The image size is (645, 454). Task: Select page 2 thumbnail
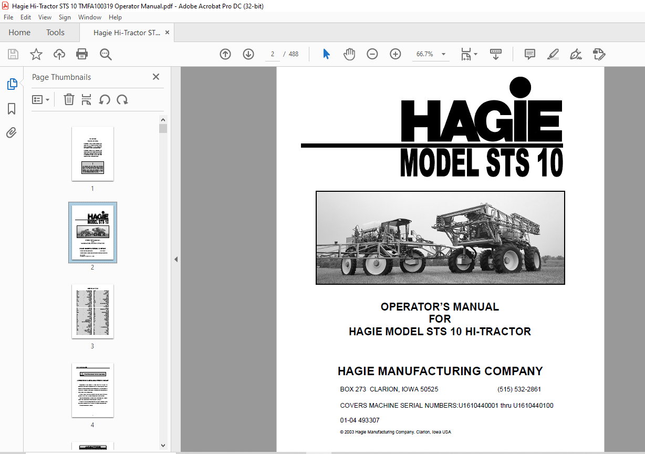tap(92, 232)
